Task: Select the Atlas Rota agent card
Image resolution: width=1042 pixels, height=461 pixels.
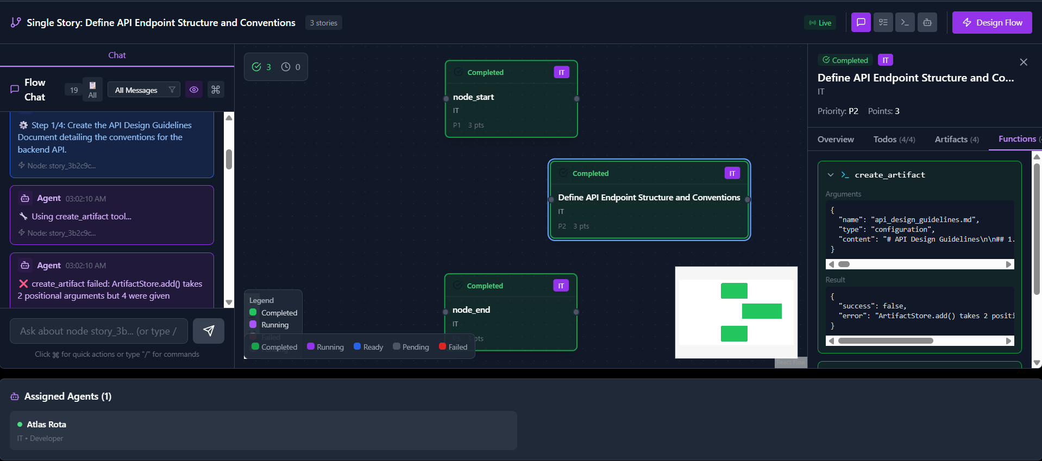Action: click(x=263, y=431)
